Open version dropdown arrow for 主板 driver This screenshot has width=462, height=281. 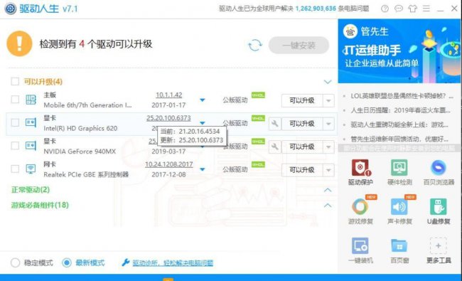[203, 100]
